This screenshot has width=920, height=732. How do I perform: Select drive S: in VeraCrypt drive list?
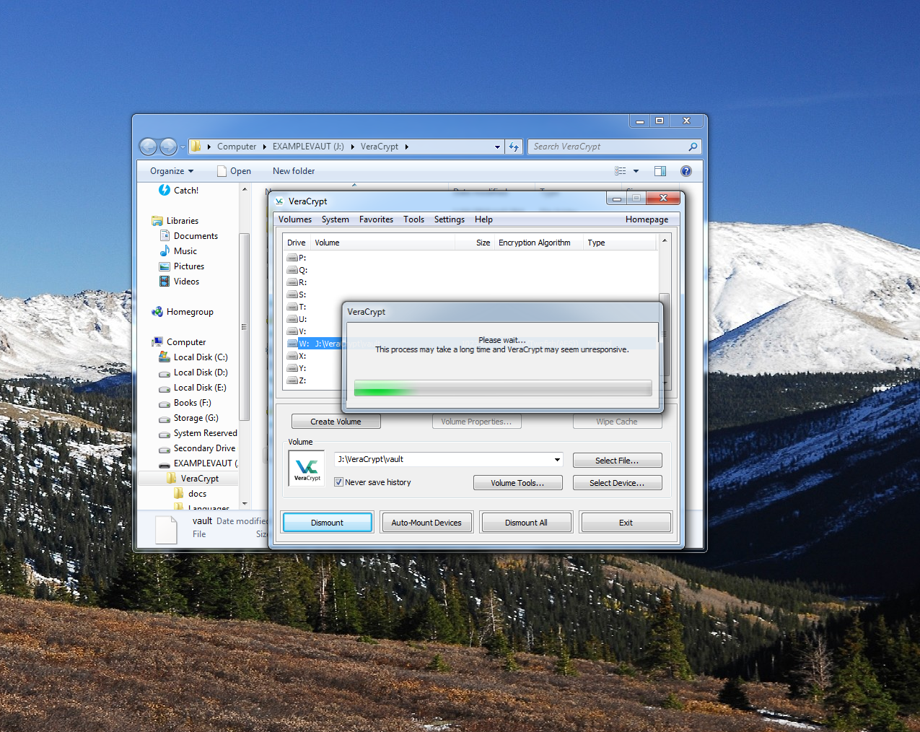297,295
